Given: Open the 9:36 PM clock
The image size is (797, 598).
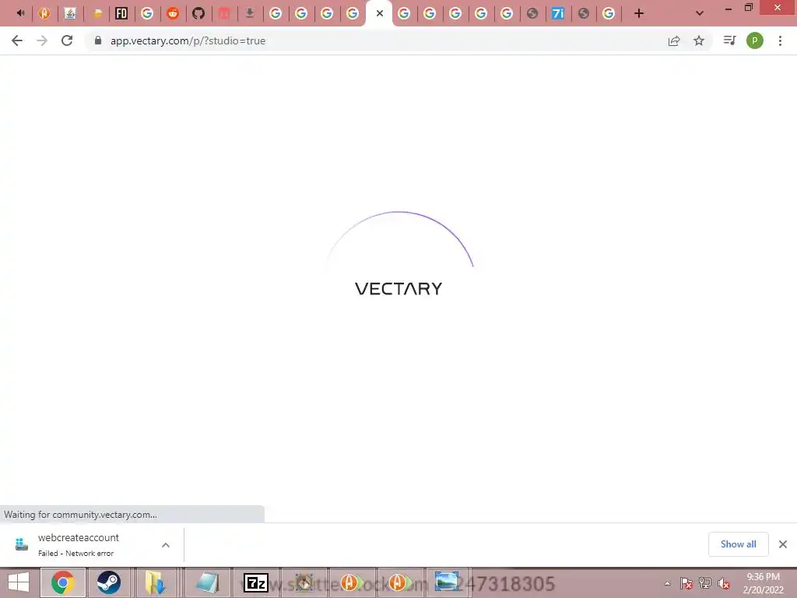Looking at the screenshot, I should (x=763, y=583).
